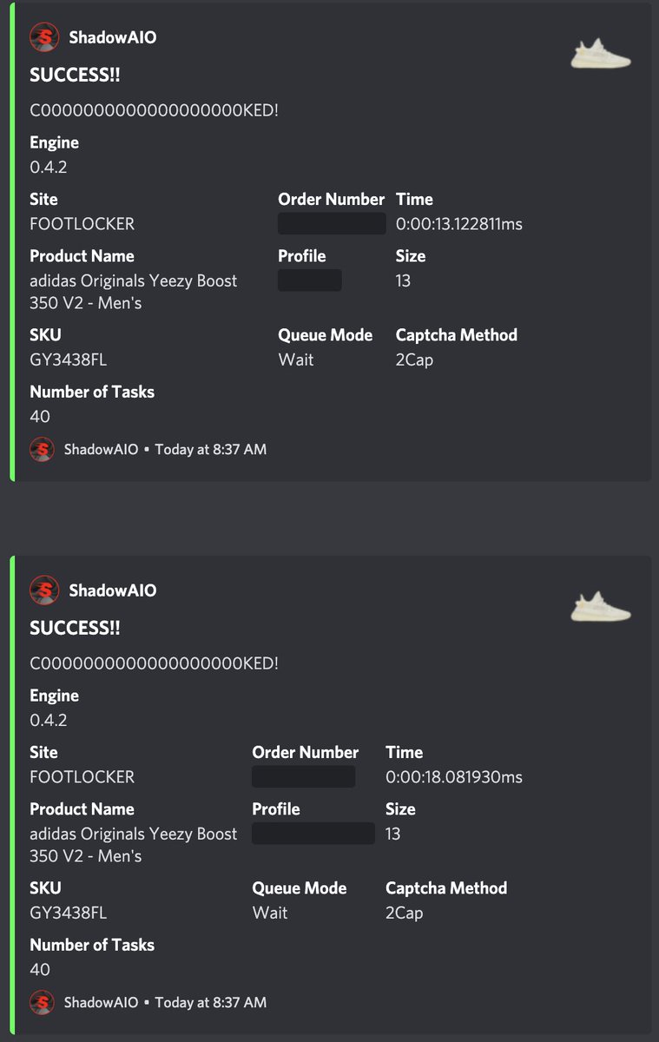Click the product name text in second embed
This screenshot has height=1042, width=659.
pos(134,845)
